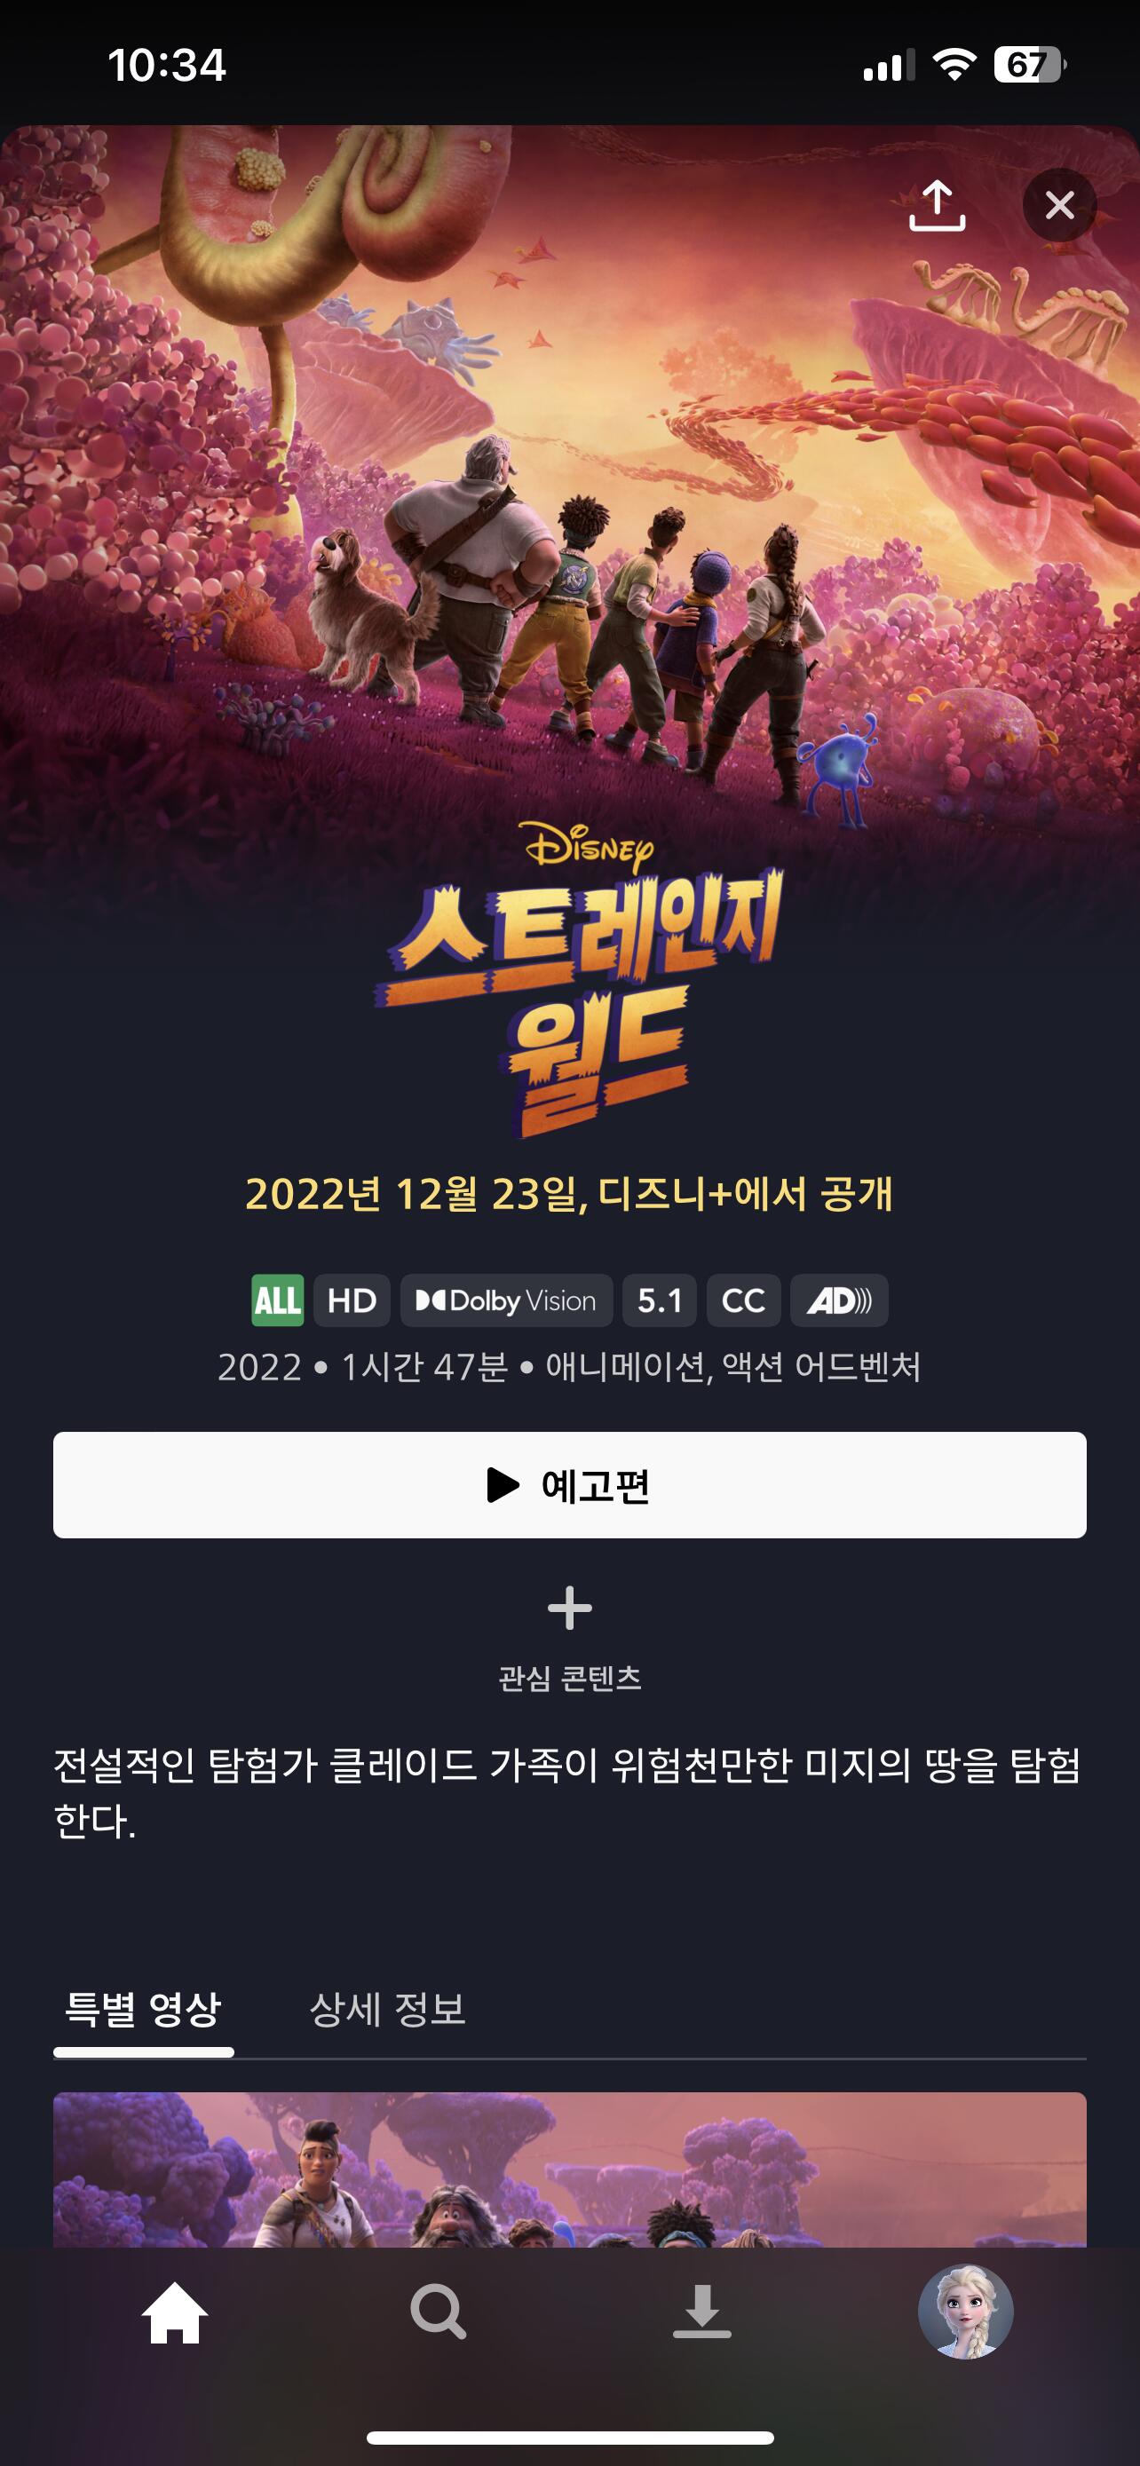Tap the CC closed captions badge
Viewport: 1140px width, 2466px height.
[744, 1300]
